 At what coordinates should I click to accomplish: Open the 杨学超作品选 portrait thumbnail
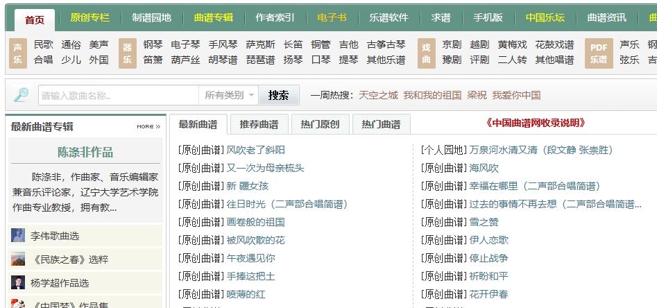click(18, 282)
